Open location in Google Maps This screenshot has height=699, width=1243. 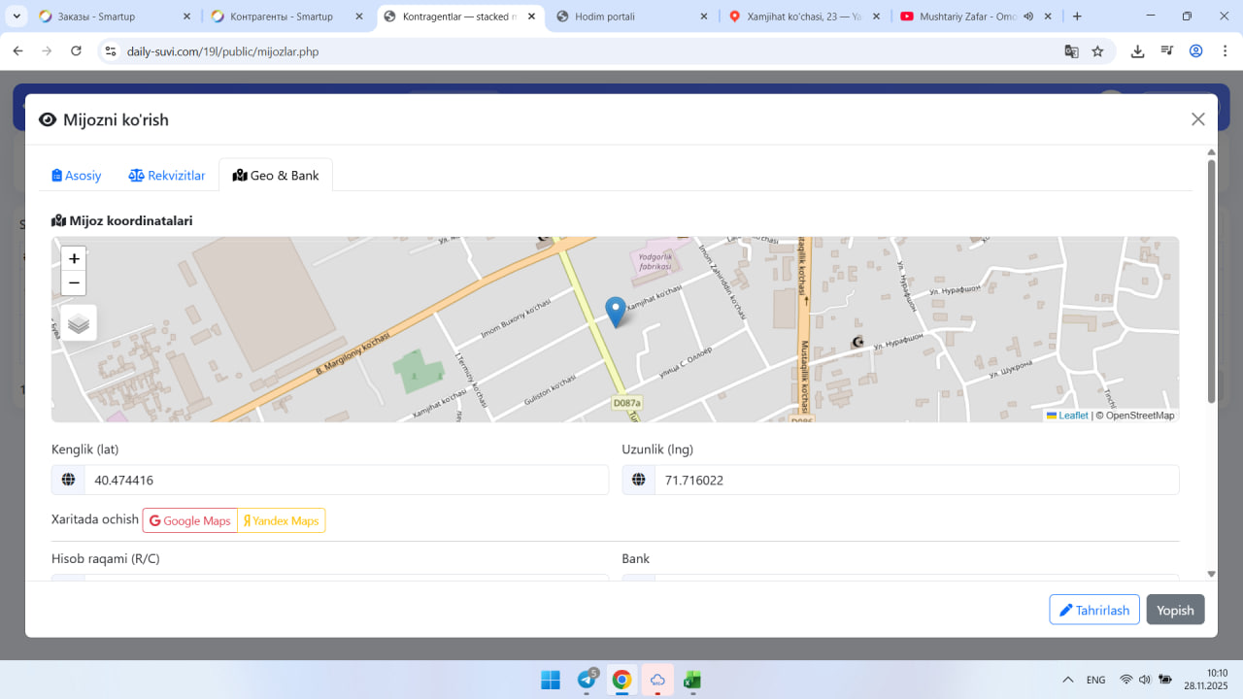click(190, 521)
